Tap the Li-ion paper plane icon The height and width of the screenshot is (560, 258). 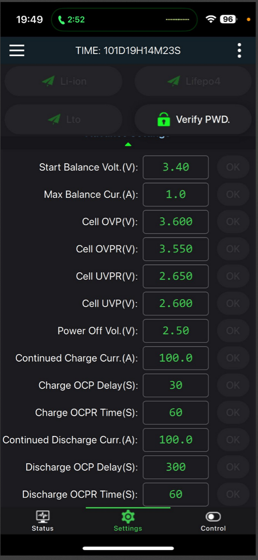48,81
